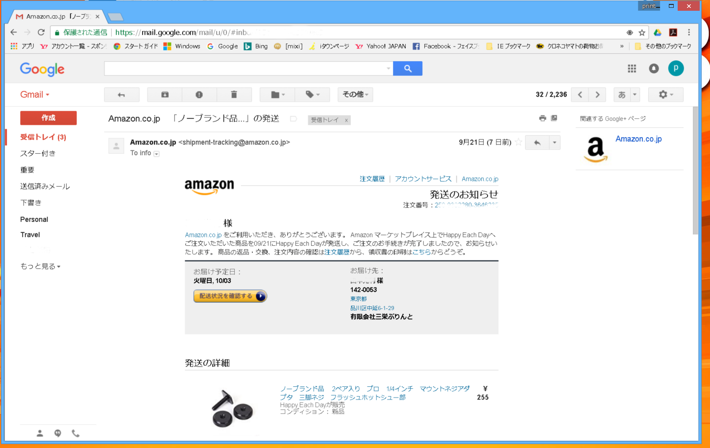Open the Personal label
Image resolution: width=710 pixels, height=448 pixels.
[34, 219]
